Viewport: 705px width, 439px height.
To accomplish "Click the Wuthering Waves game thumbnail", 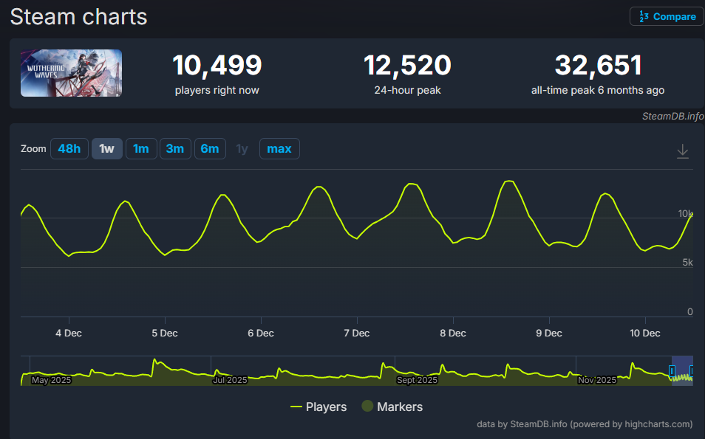I will (71, 73).
